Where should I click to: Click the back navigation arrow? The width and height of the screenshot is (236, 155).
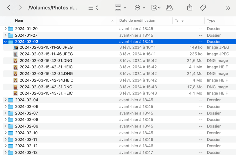(9, 8)
